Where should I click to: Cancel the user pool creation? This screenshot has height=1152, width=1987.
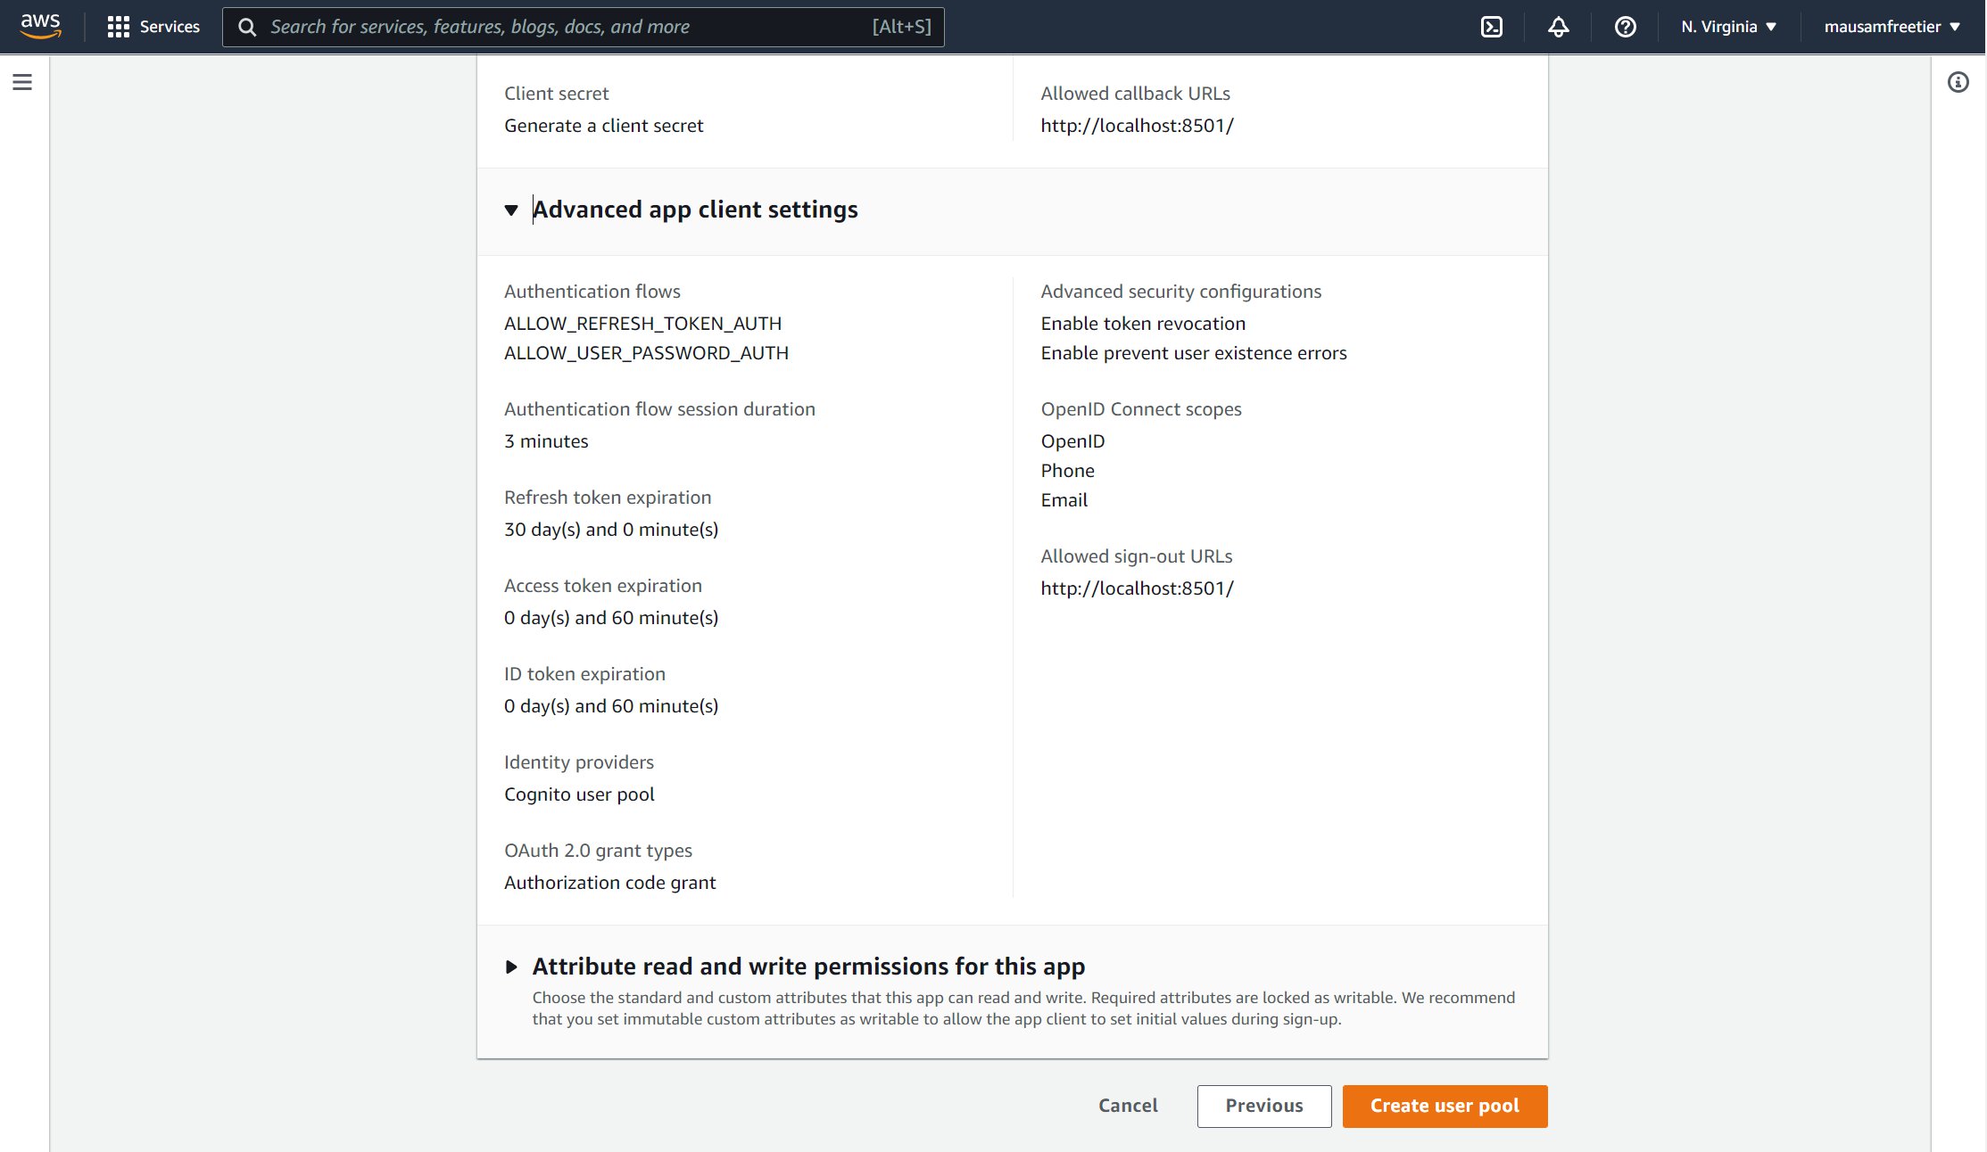coord(1128,1106)
